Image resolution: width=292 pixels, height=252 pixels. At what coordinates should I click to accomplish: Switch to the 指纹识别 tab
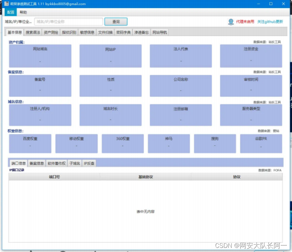tap(69, 32)
